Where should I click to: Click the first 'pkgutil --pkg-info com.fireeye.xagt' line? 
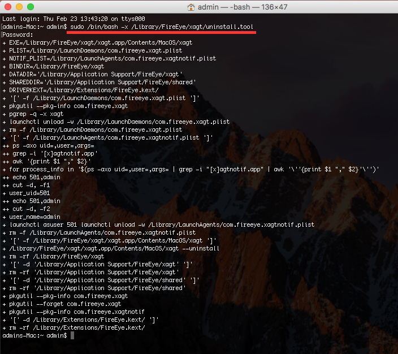tap(65, 106)
